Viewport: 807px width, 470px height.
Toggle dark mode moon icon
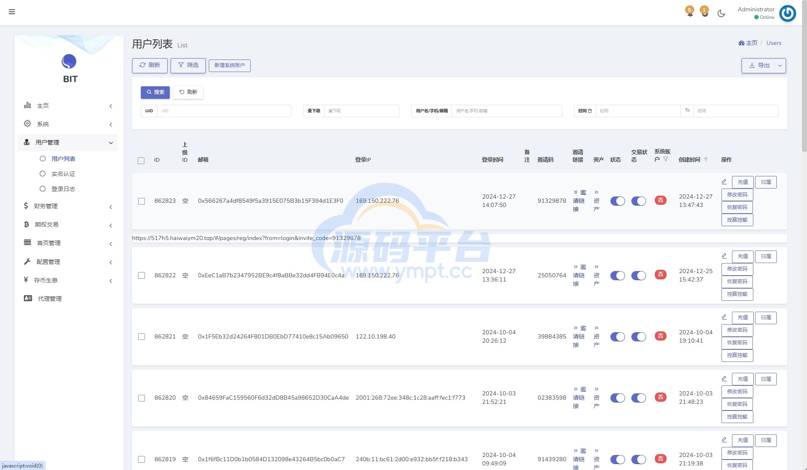tap(721, 13)
